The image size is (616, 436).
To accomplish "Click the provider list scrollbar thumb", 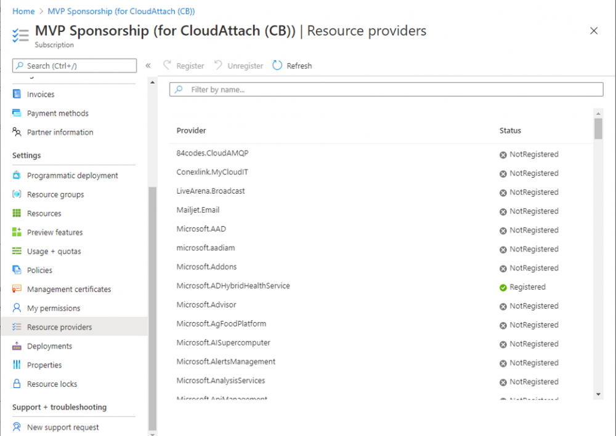I will (598, 129).
